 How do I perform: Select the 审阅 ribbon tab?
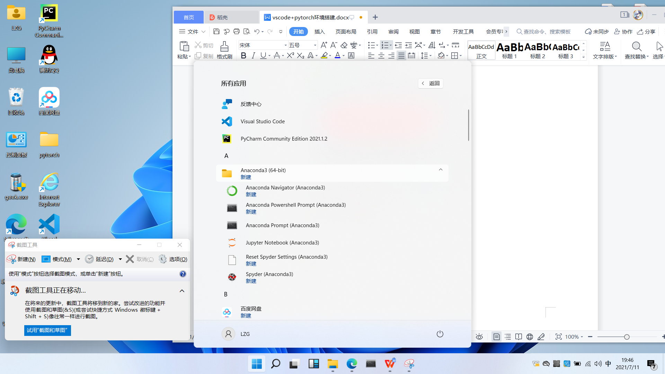pos(393,32)
